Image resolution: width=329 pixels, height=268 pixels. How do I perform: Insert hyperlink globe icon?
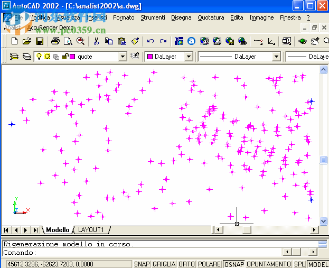pos(242,41)
